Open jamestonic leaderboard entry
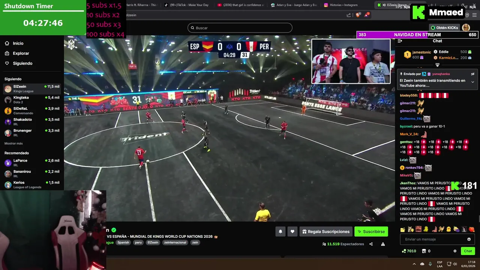480x270 pixels. tap(417, 55)
